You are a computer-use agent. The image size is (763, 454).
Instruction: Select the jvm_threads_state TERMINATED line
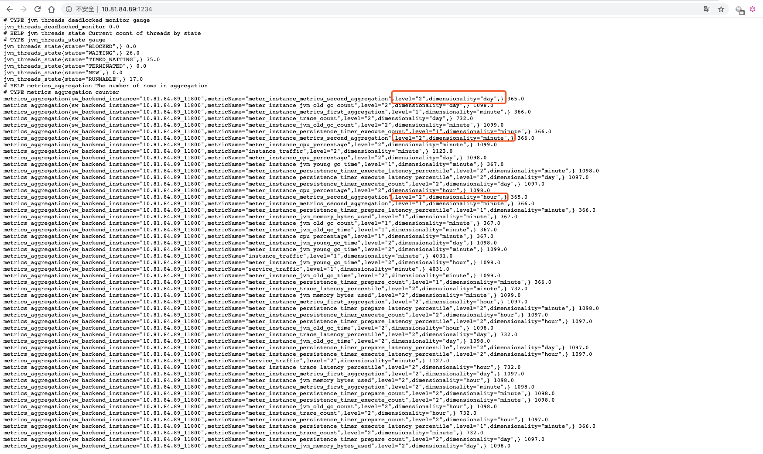pos(75,66)
